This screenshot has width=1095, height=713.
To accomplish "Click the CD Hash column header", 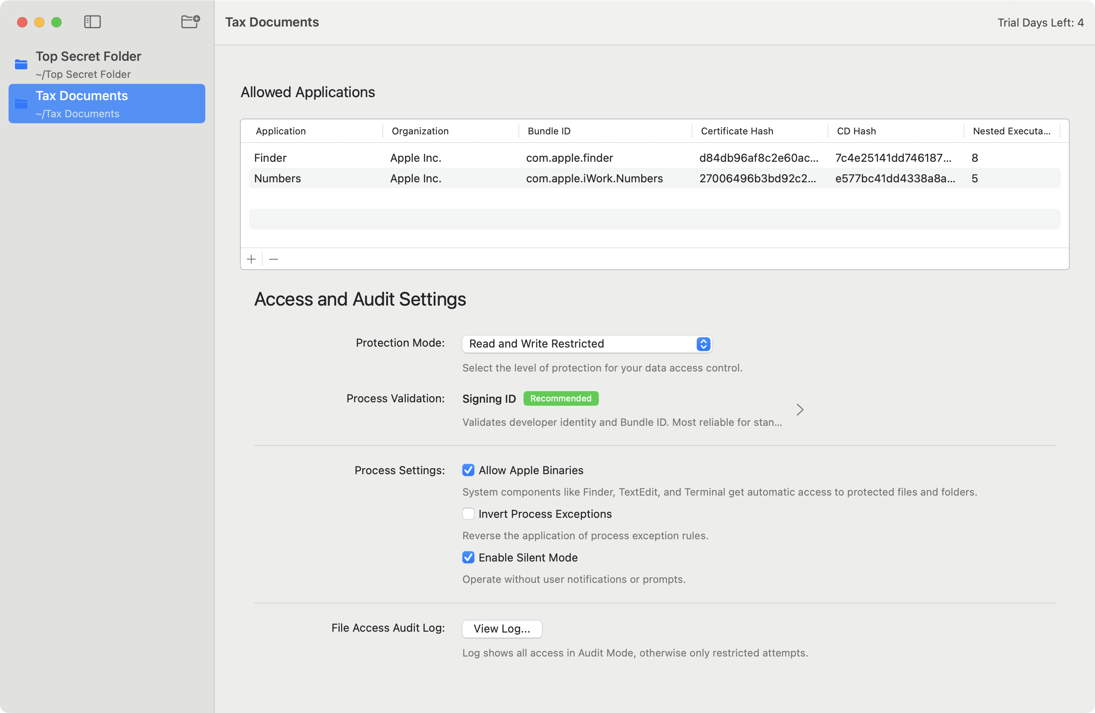I will pyautogui.click(x=856, y=131).
